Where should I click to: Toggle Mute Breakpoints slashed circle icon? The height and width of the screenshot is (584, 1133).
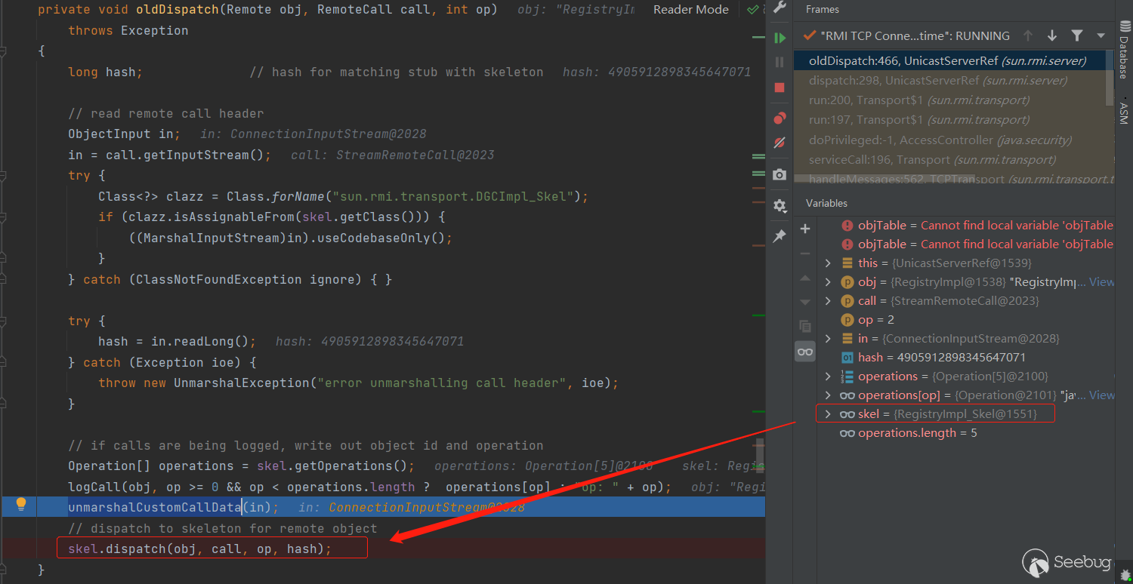coord(780,143)
